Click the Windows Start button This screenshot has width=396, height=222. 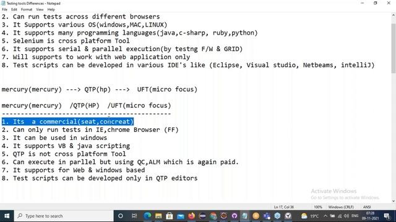[x=7, y=216]
